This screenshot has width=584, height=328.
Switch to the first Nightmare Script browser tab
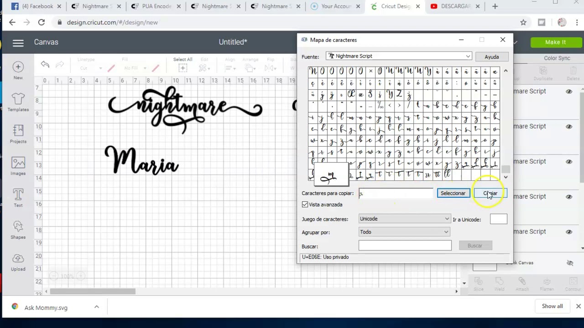click(97, 6)
